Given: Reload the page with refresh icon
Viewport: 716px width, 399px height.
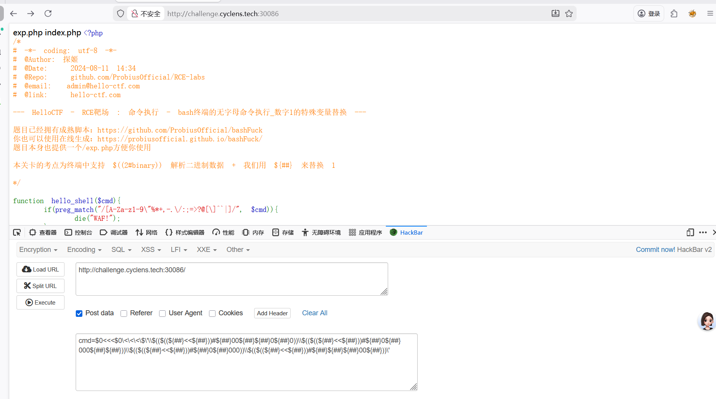Looking at the screenshot, I should pyautogui.click(x=48, y=13).
